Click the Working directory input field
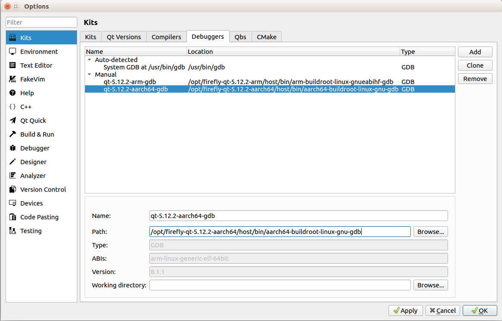Image resolution: width=502 pixels, height=321 pixels. [280, 285]
